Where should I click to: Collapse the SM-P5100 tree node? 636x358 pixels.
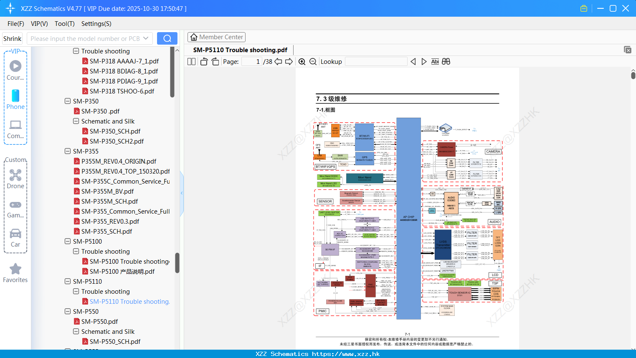[x=68, y=241]
